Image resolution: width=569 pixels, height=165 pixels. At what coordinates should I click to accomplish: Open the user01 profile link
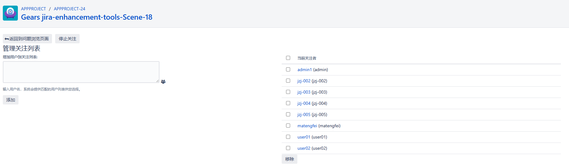coord(304,137)
